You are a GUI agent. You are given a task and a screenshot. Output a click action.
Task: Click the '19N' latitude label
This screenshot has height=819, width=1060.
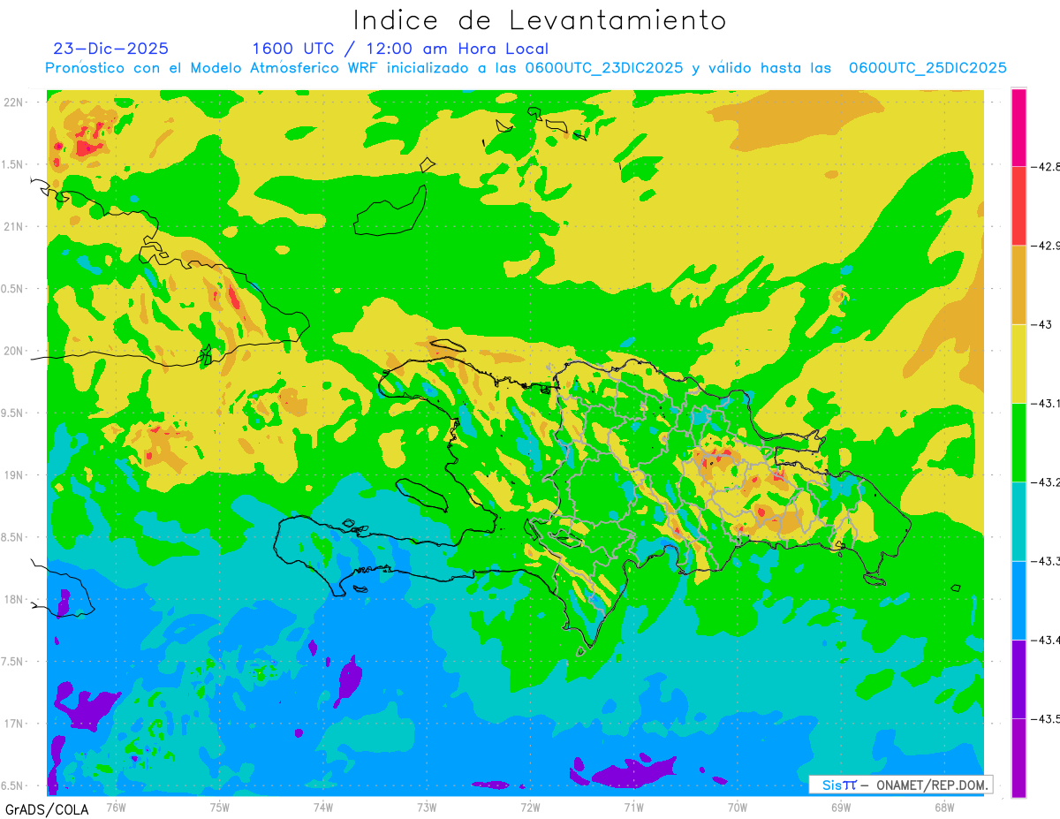(12, 474)
